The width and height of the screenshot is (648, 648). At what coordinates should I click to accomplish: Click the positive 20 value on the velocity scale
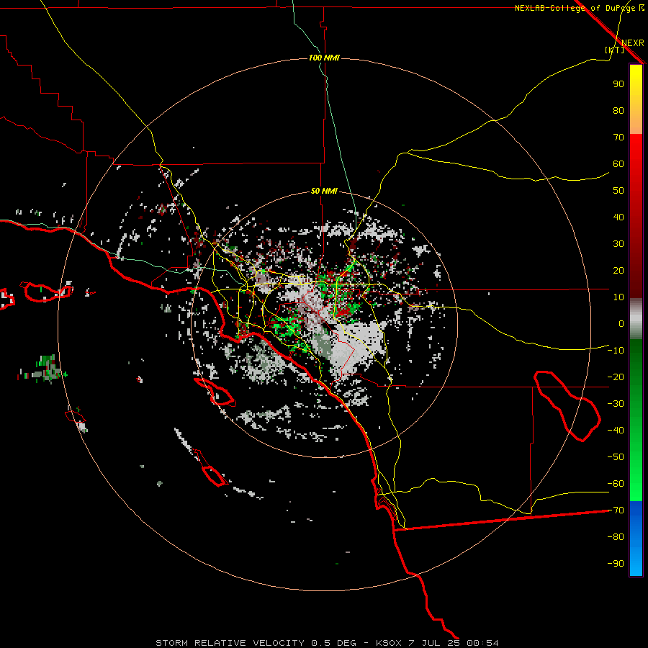click(x=618, y=271)
